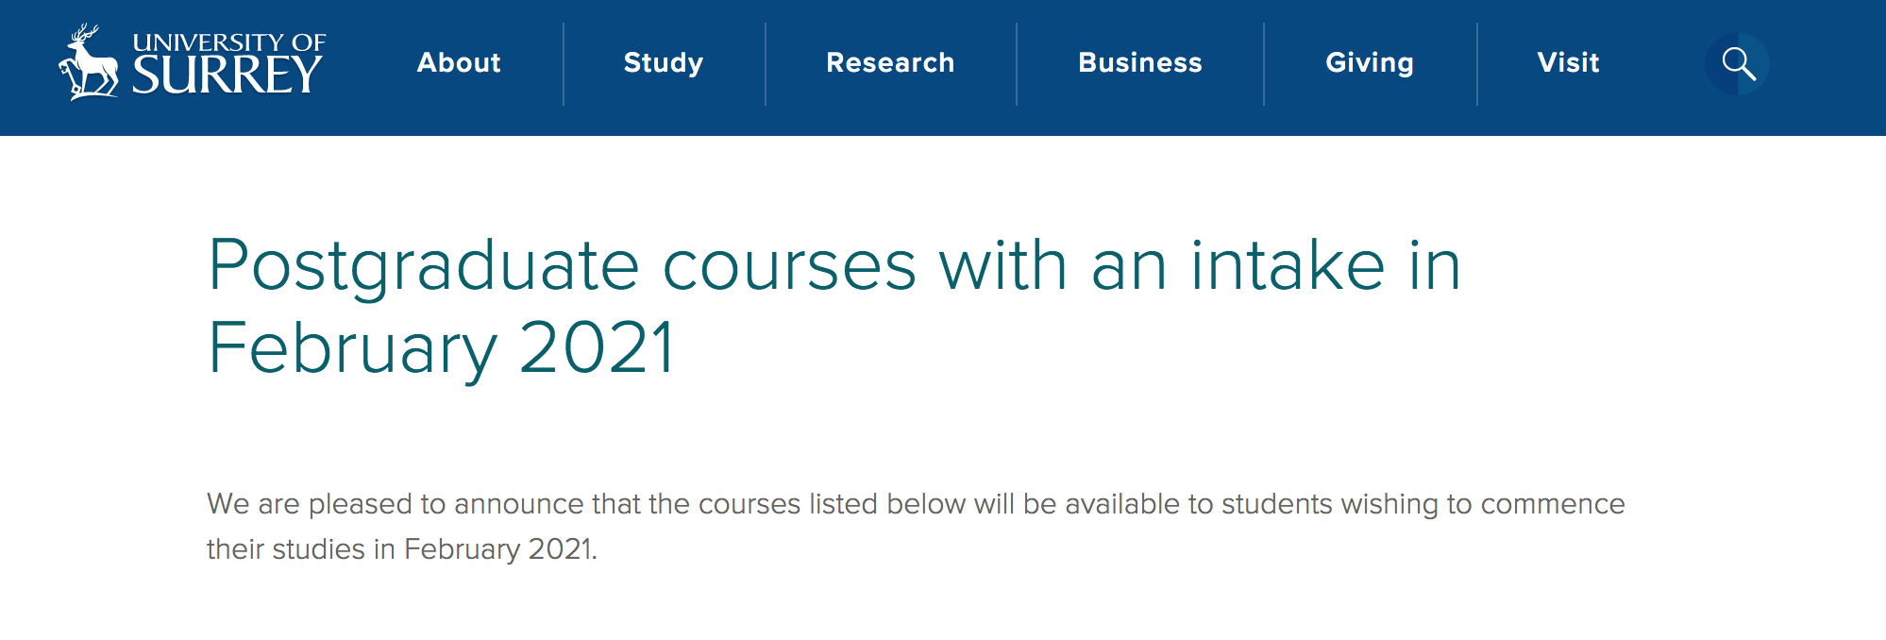The width and height of the screenshot is (1886, 640).
Task: Navigate to the Giving page
Action: (1370, 63)
